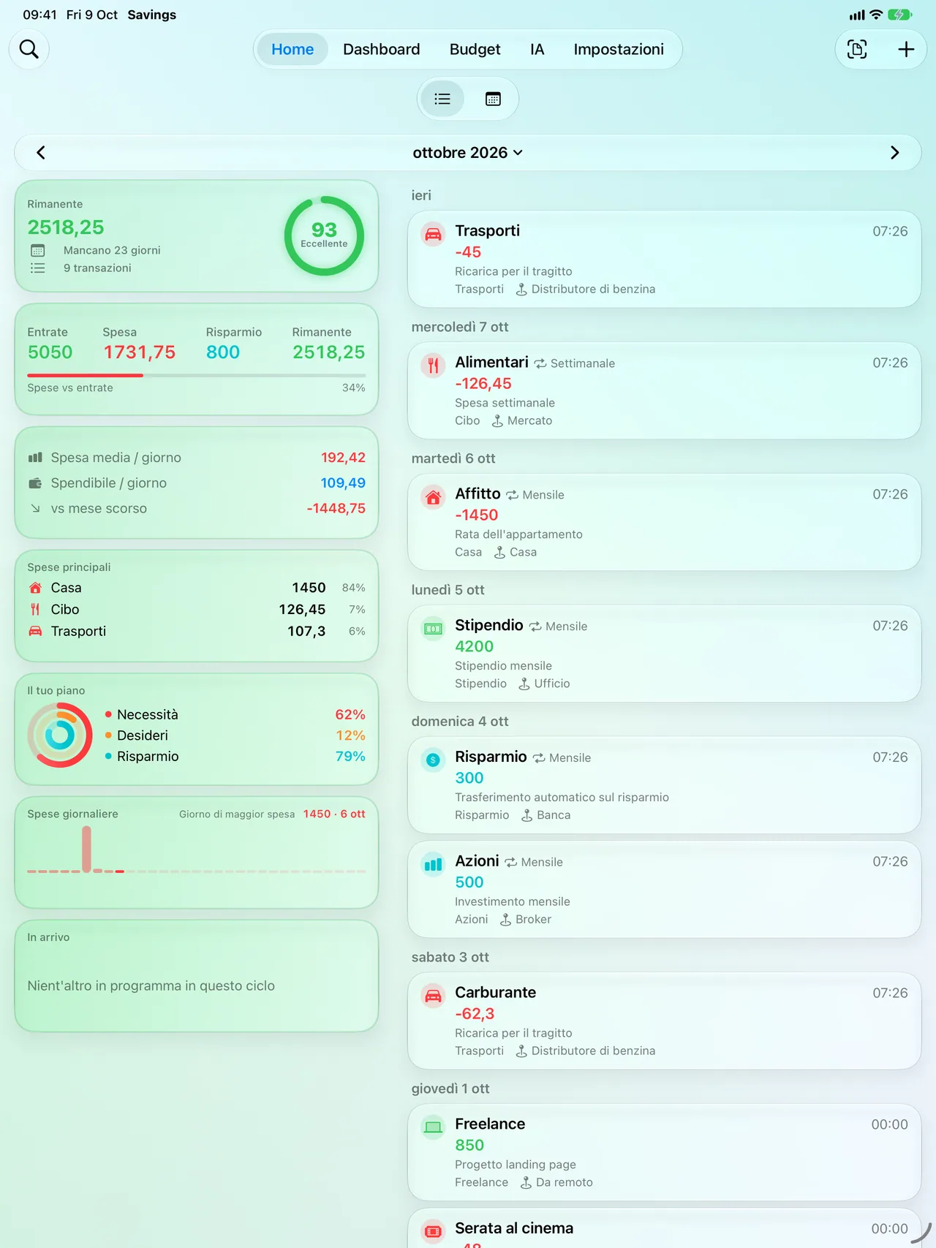Tap the wallet icon beside Spendibile / giorno
The image size is (936, 1248).
35,483
